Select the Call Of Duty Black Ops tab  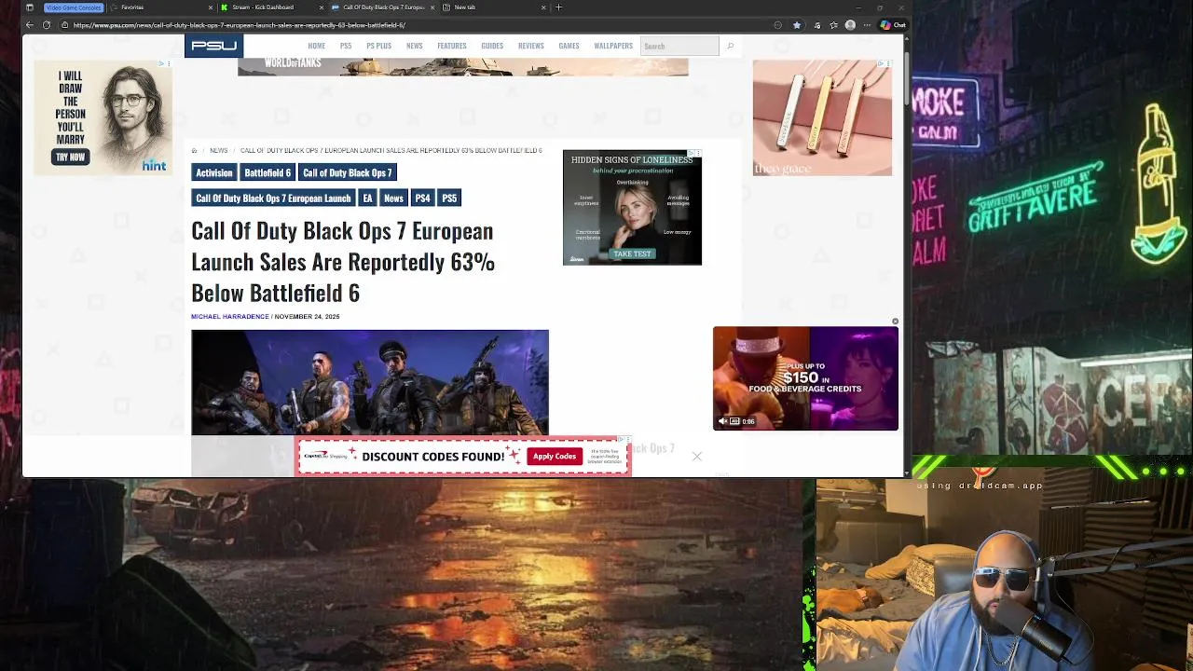point(382,7)
